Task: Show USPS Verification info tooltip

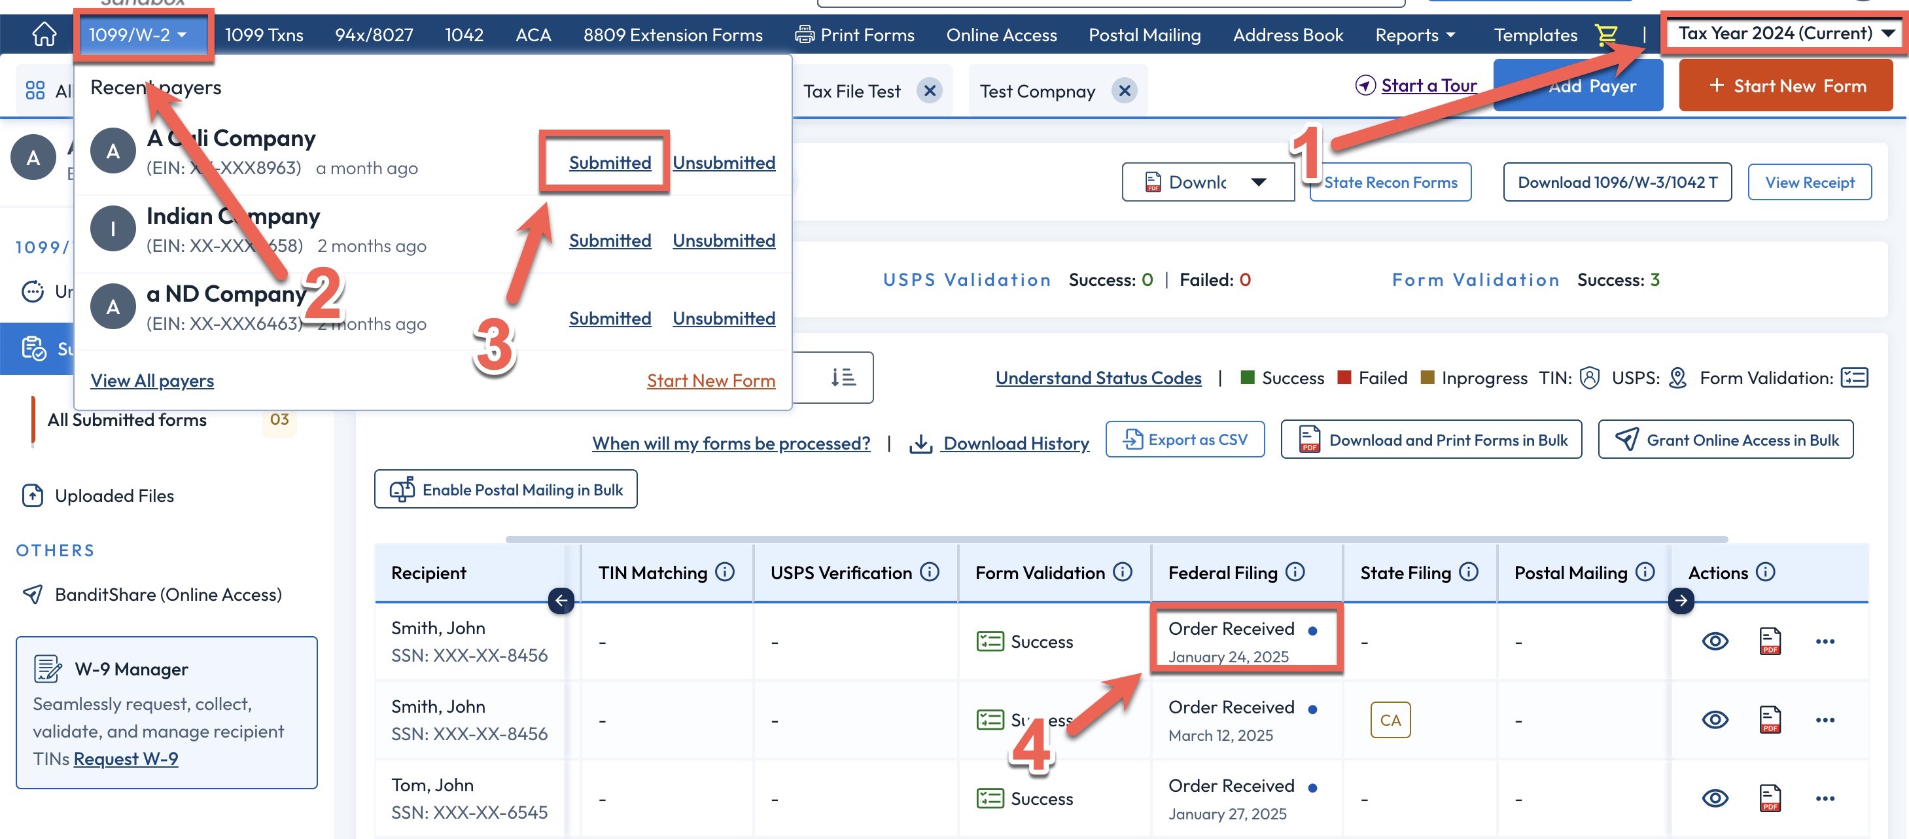Action: (x=929, y=572)
